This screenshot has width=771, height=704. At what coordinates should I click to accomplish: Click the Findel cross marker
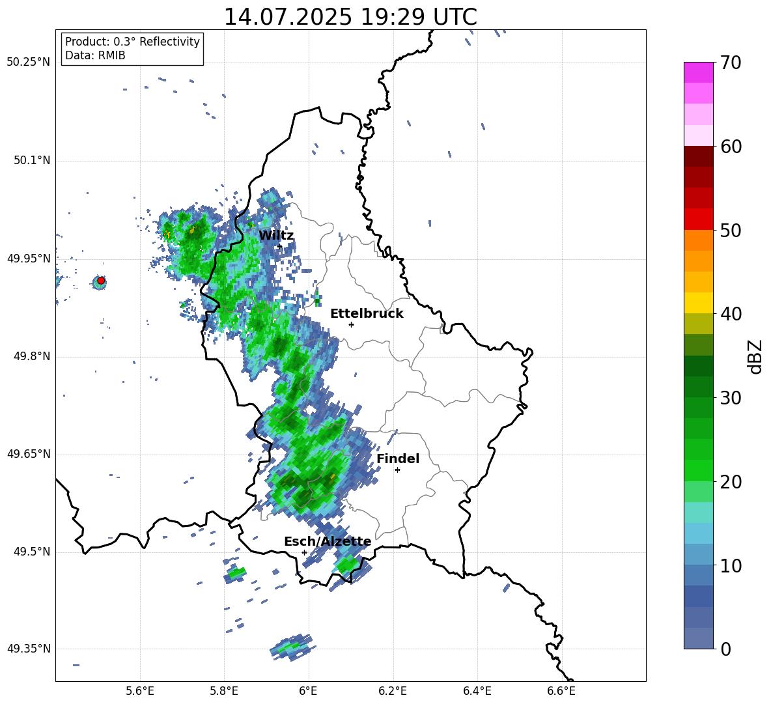tap(397, 470)
